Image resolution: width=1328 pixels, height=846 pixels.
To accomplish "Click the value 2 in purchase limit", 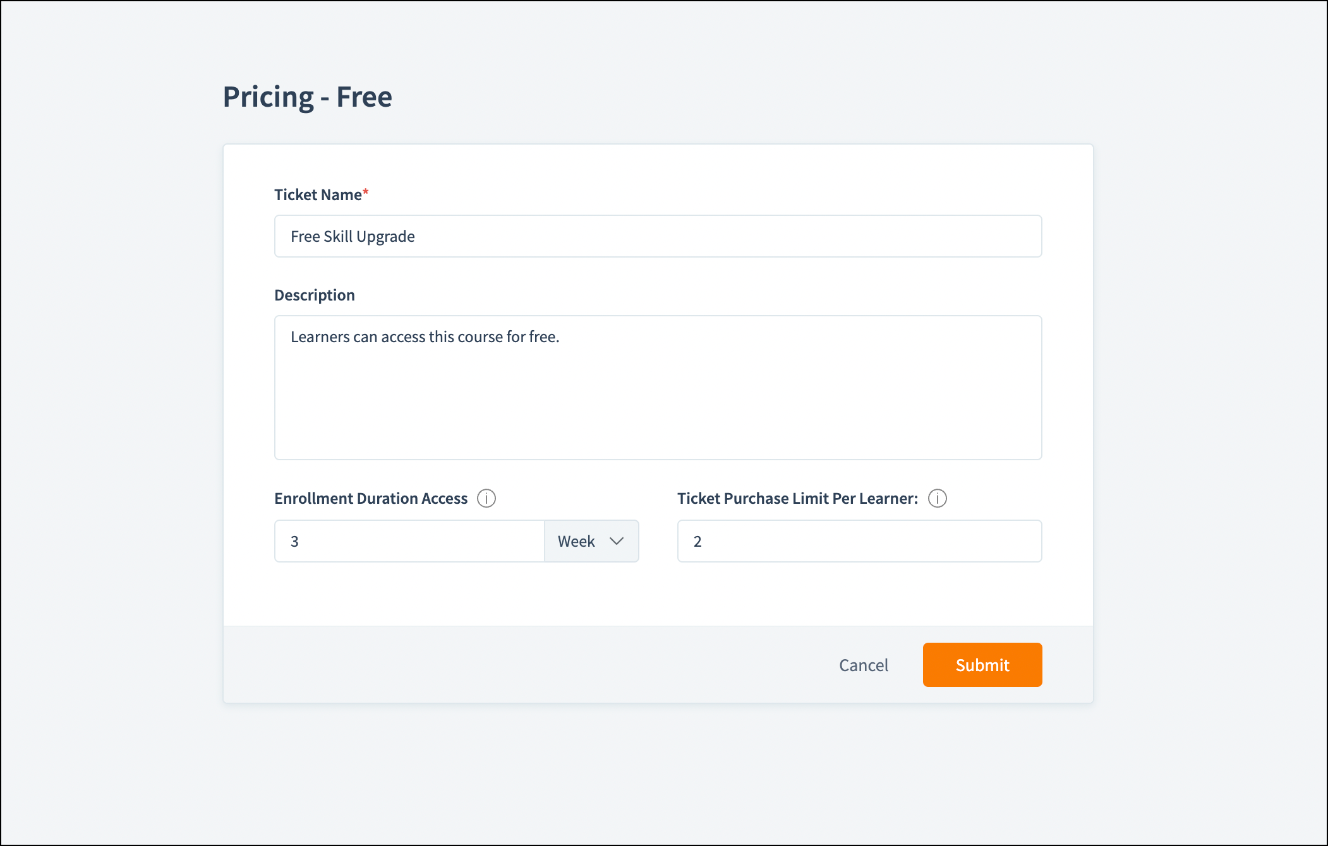I will pyautogui.click(x=697, y=541).
